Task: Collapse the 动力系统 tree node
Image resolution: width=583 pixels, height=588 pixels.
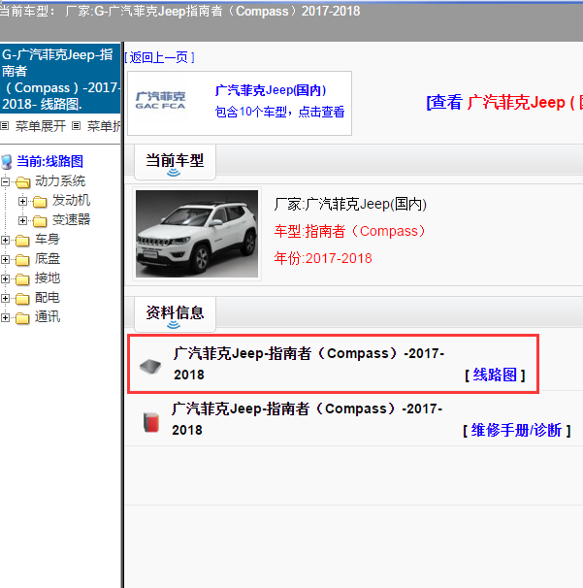Action: pyautogui.click(x=5, y=181)
